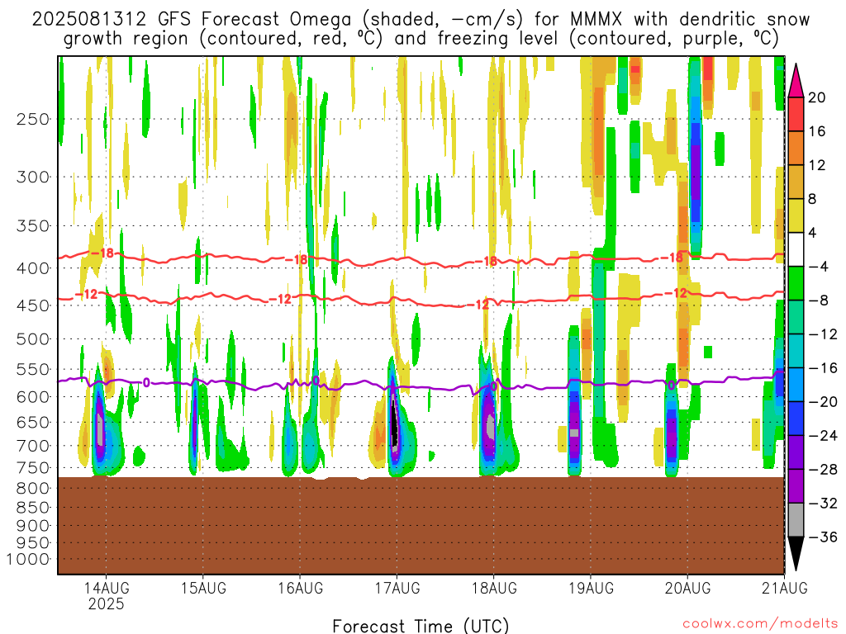Viewport: 846px width, 634px height.
Task: Click the 14AUG date label on time axis
Action: 107,588
